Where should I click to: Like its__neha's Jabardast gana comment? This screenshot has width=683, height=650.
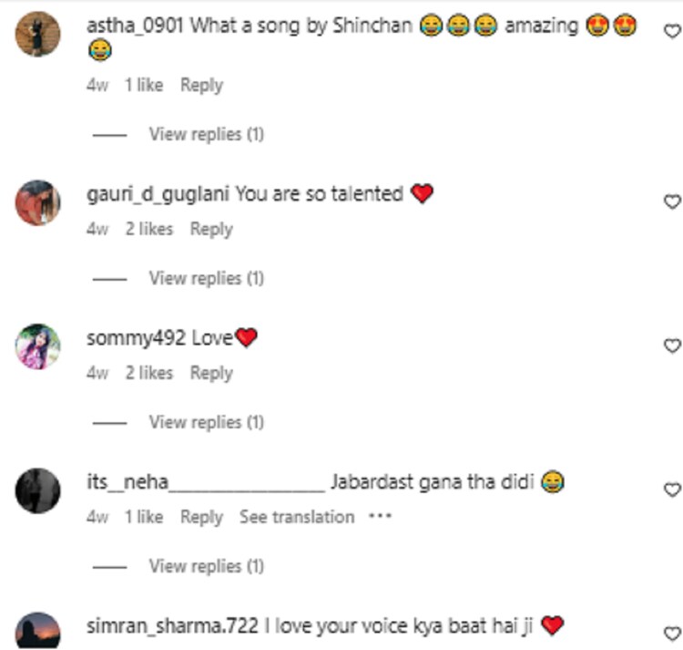pos(672,490)
